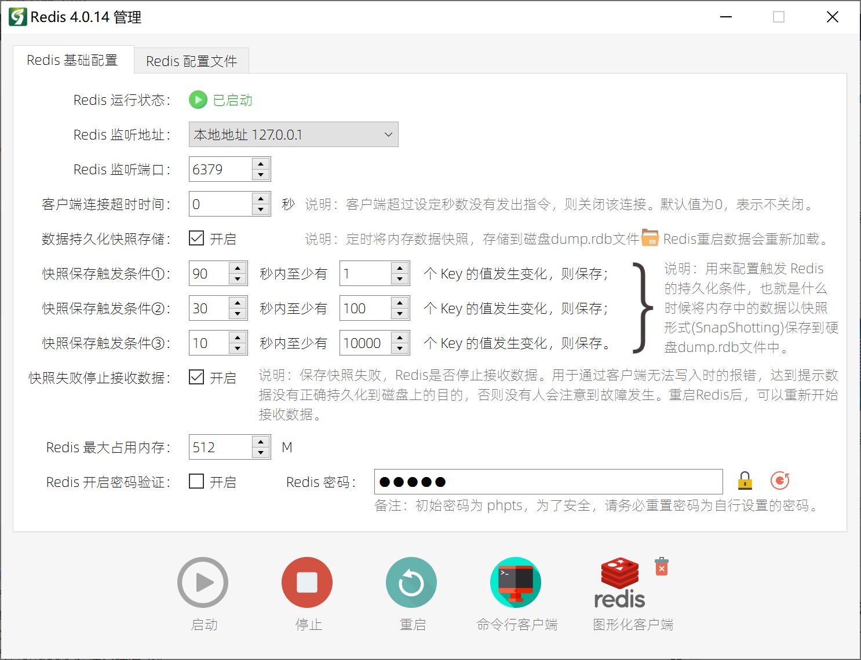Screen dimensions: 861x660
Task: Click the small uninstall trash icon
Action: pyautogui.click(x=661, y=567)
